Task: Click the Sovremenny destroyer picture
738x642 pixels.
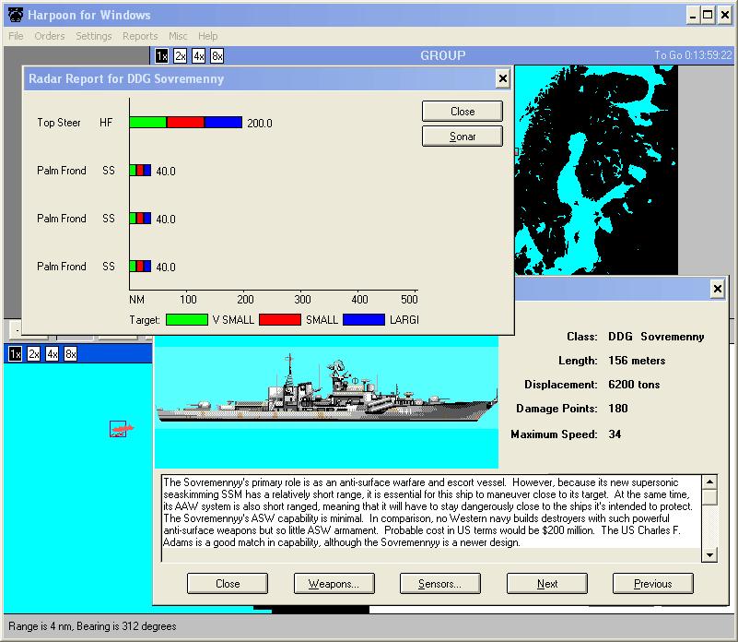Action: (327, 401)
